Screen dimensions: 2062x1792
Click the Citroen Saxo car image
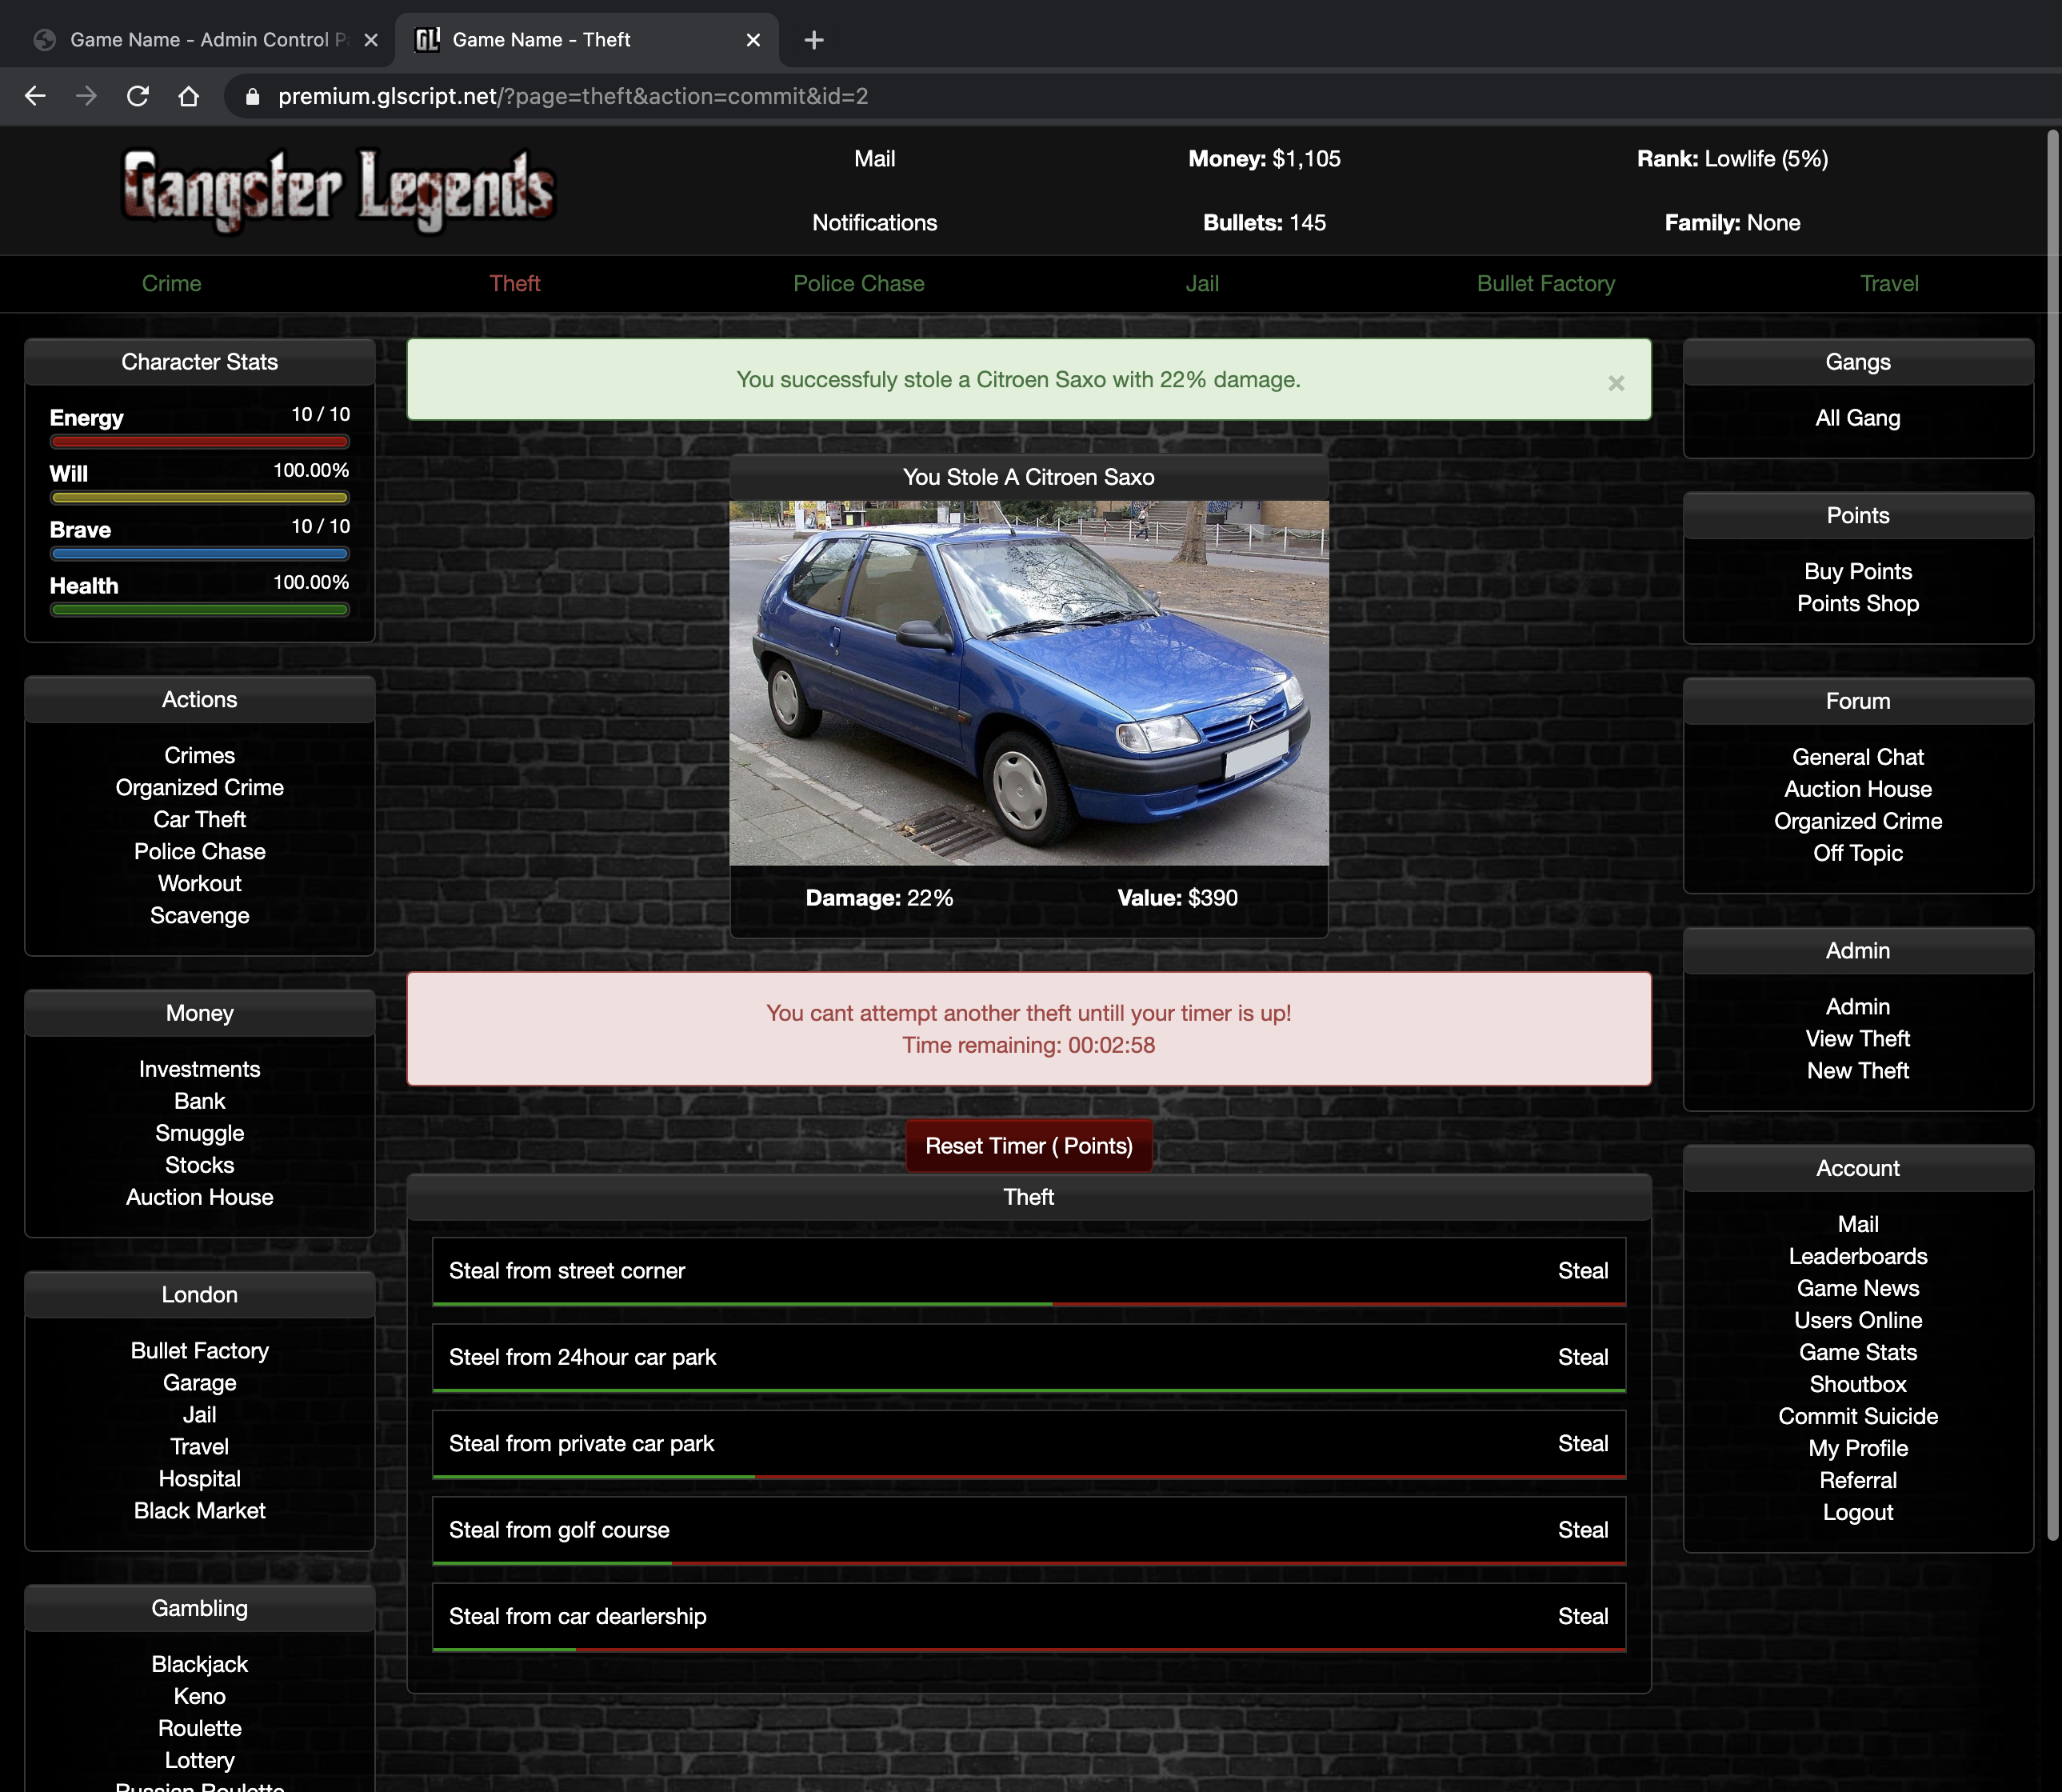point(1028,683)
